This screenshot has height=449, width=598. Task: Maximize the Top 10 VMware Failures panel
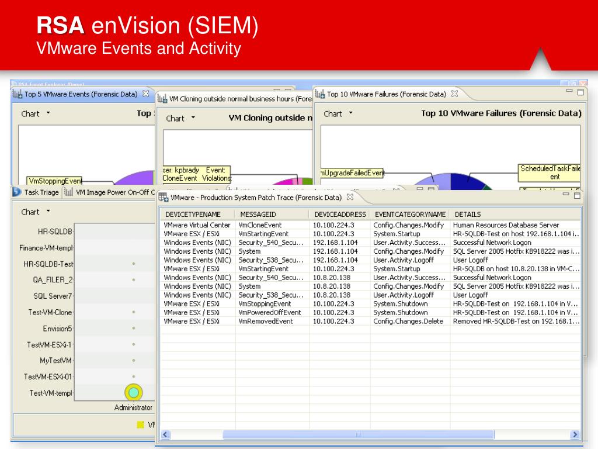580,92
